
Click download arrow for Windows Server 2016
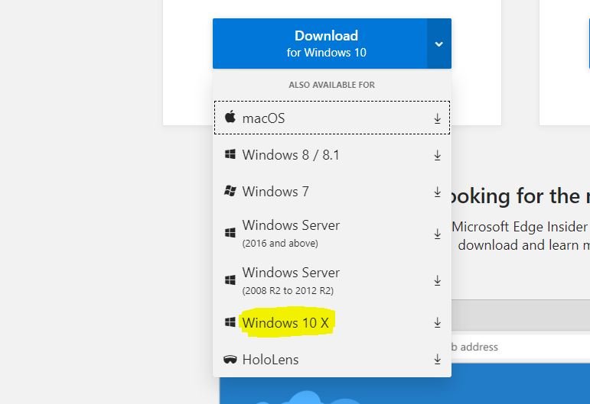pos(438,233)
